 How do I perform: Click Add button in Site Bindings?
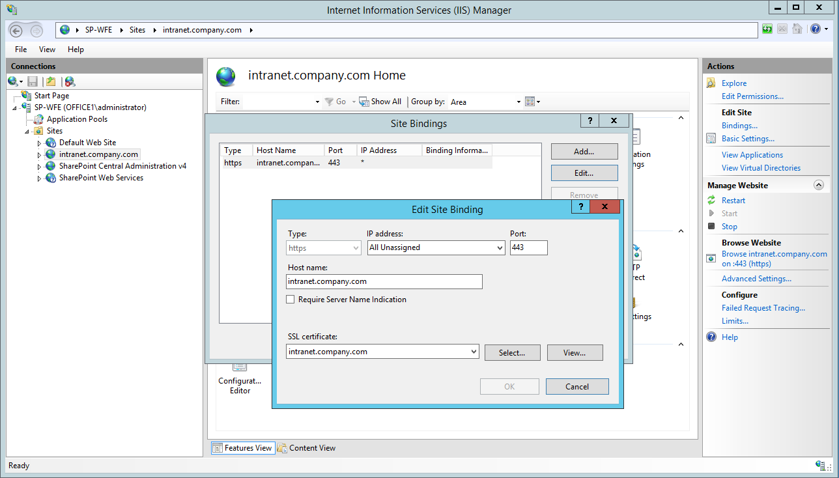584,152
